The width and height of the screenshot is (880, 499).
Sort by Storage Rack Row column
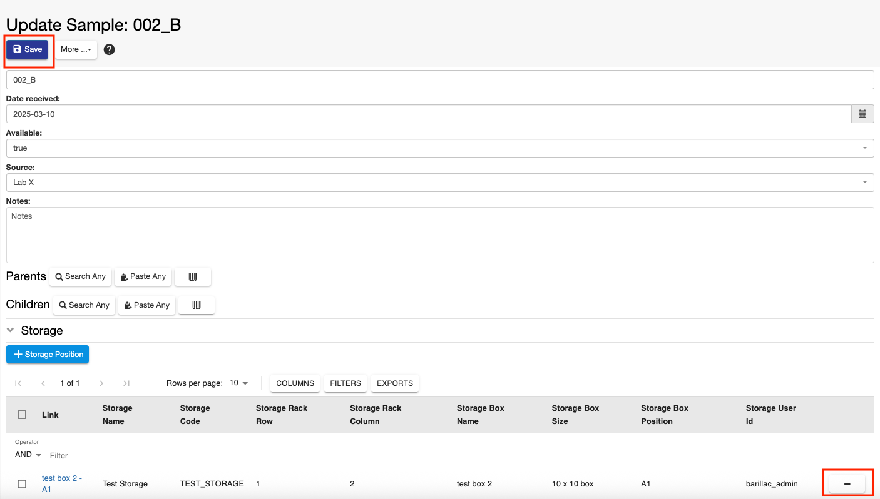coord(282,415)
